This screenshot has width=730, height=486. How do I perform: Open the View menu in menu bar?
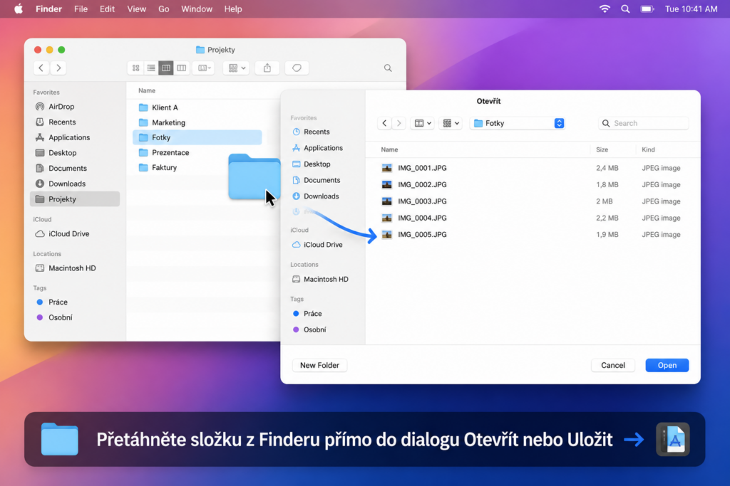136,9
